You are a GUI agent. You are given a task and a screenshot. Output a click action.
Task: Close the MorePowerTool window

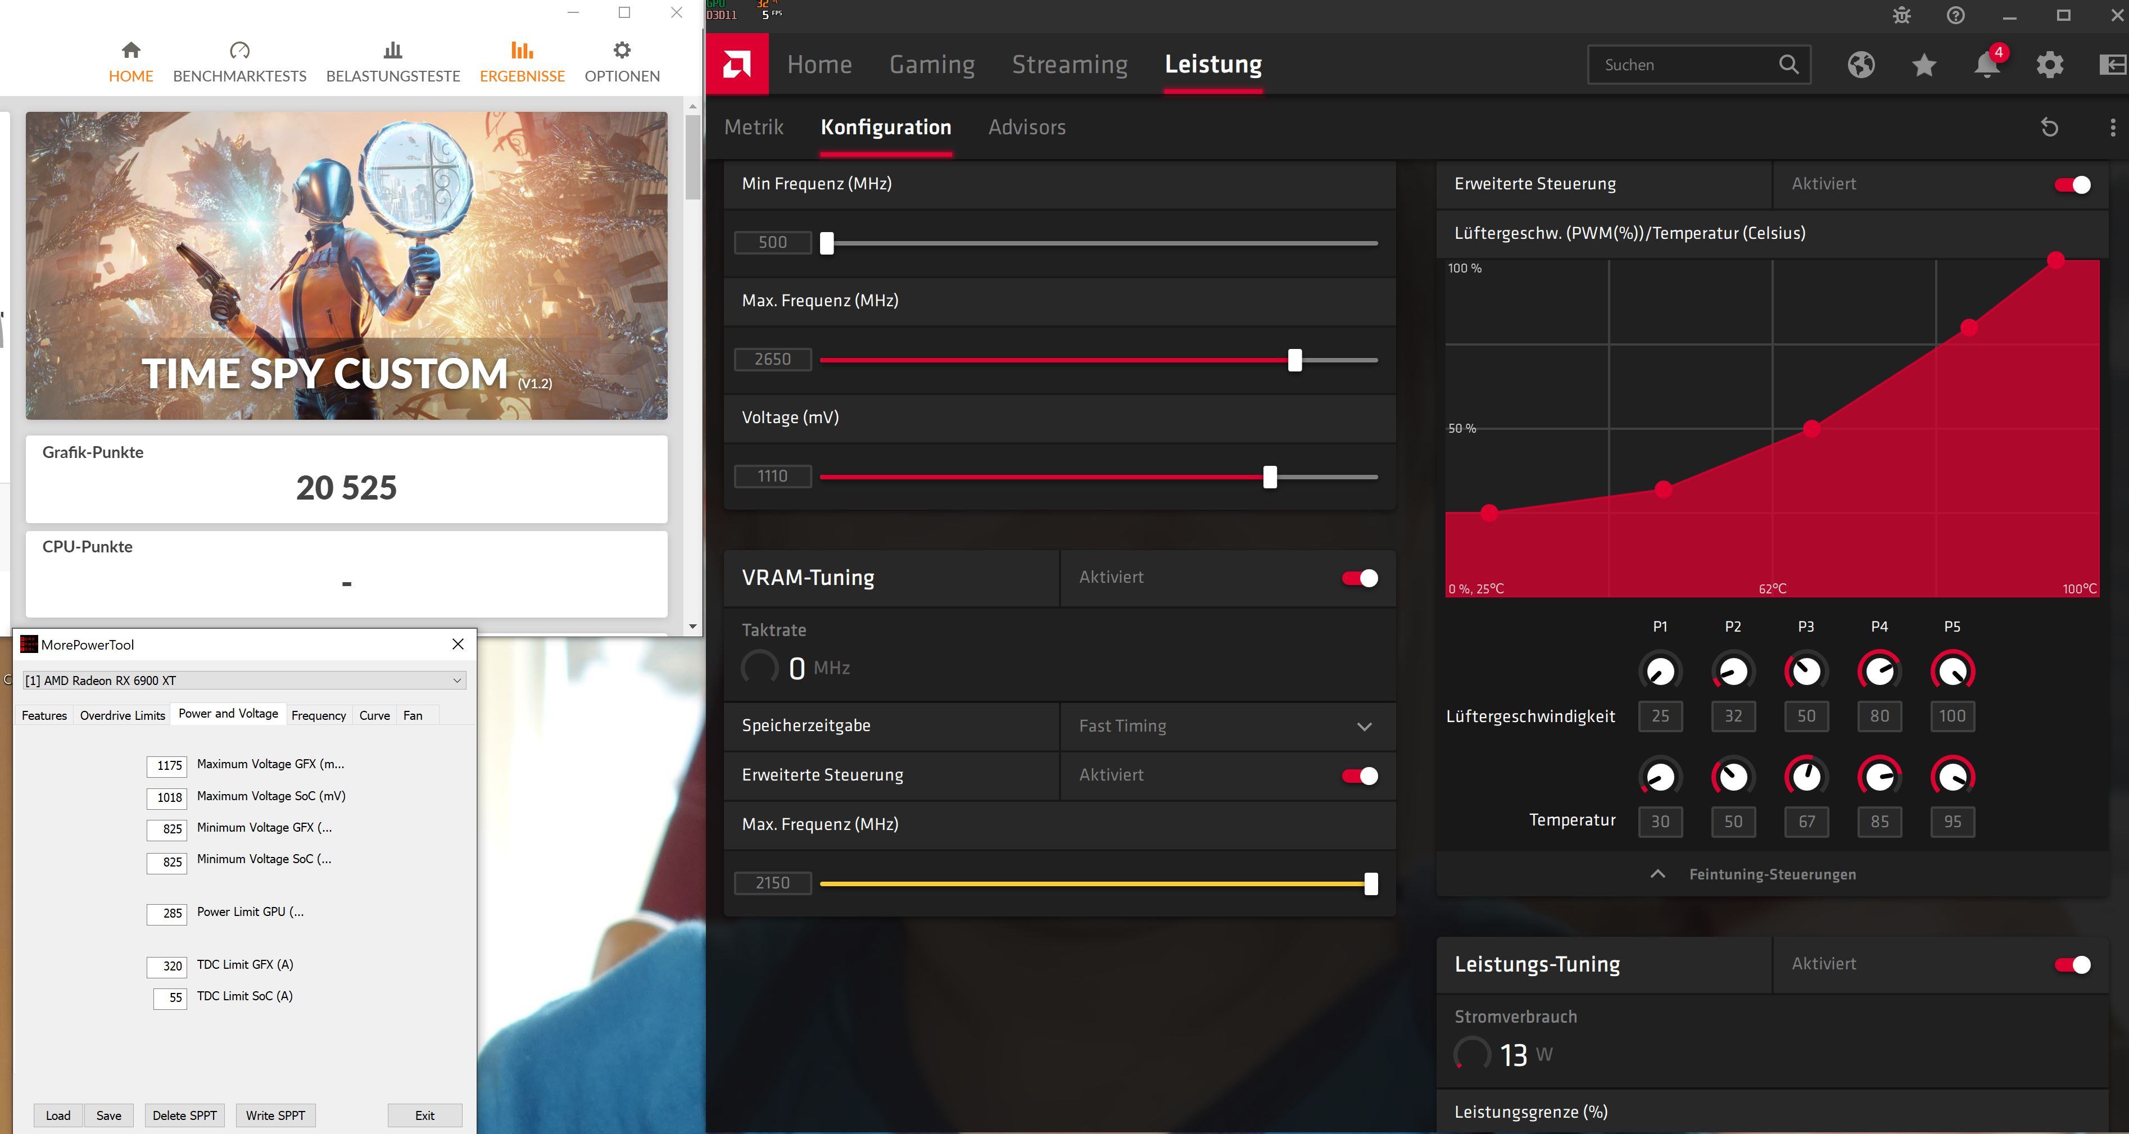pos(458,644)
